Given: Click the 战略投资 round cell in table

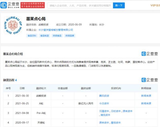Looking at the screenshot, I should 41,96.
